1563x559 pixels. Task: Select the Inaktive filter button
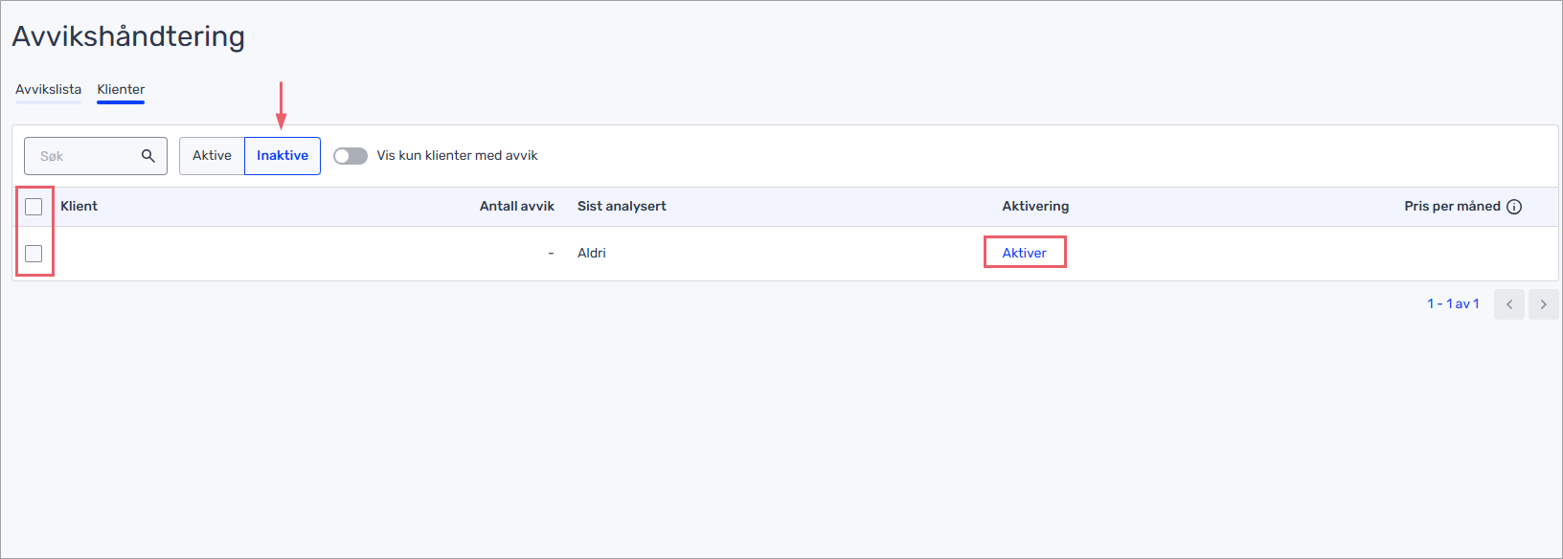(283, 156)
